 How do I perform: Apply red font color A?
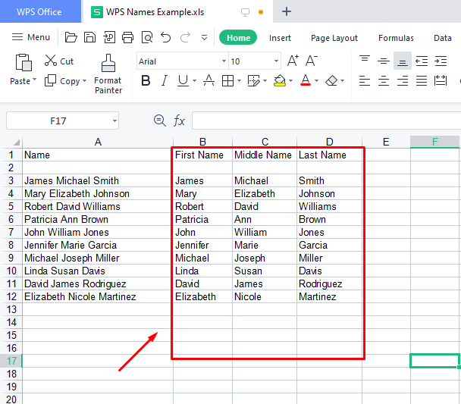tap(306, 80)
